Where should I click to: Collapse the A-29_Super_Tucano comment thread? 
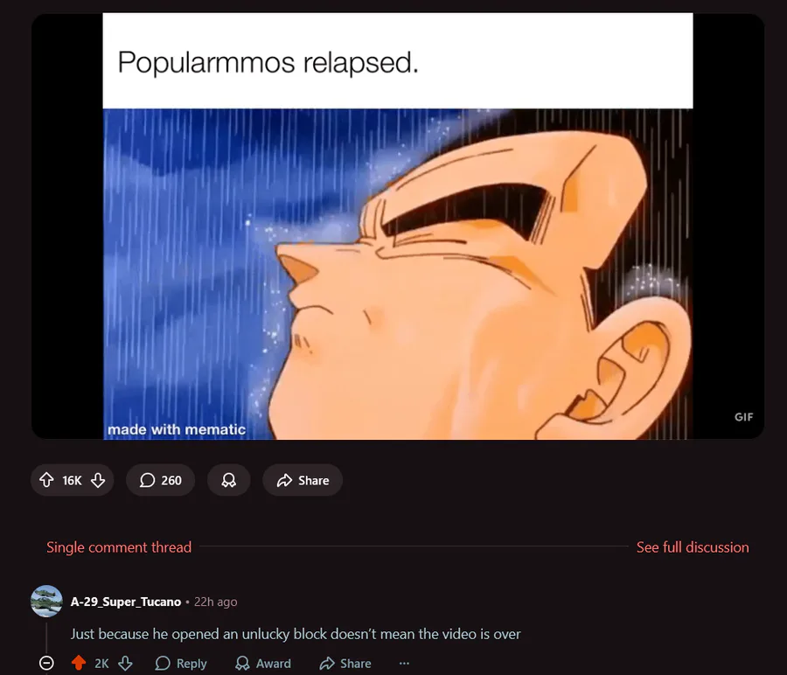(x=46, y=664)
